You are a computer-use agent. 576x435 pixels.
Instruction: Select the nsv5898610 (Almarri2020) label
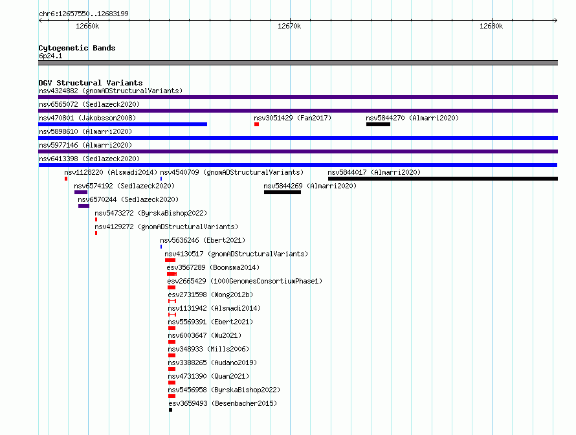pyautogui.click(x=85, y=131)
